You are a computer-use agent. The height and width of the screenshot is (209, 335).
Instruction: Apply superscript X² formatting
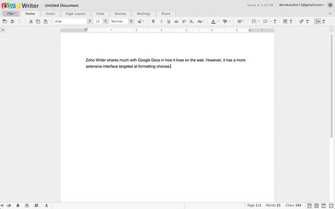coord(184,21)
